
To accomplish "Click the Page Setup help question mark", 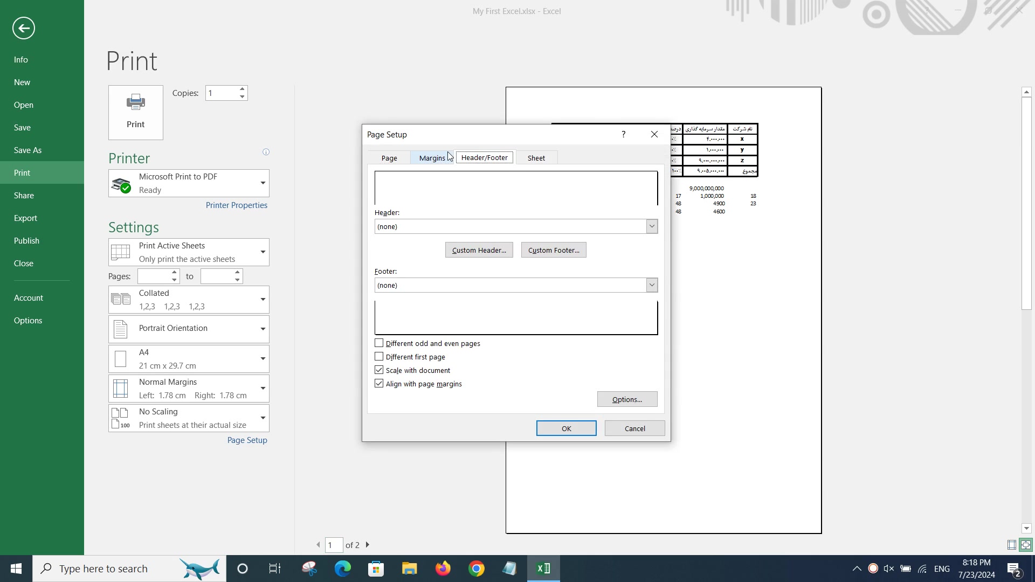I will click(623, 134).
